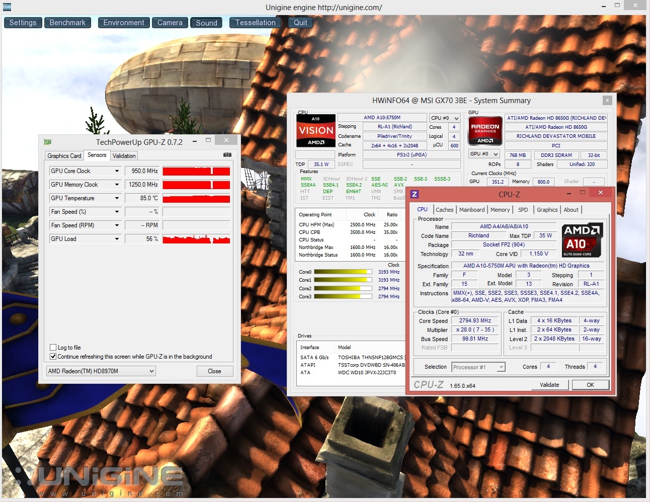Open the Memory tab in CPU-Z
Screen dimensions: 650x502
(500, 210)
